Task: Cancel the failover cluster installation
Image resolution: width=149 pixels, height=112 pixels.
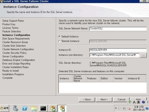Action: click(121, 100)
